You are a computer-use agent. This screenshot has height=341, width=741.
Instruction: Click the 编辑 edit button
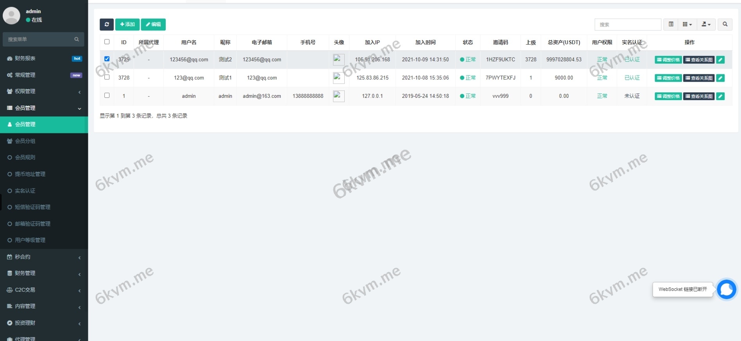coord(153,24)
